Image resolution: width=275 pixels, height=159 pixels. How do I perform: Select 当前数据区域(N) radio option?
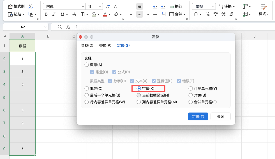(139, 95)
